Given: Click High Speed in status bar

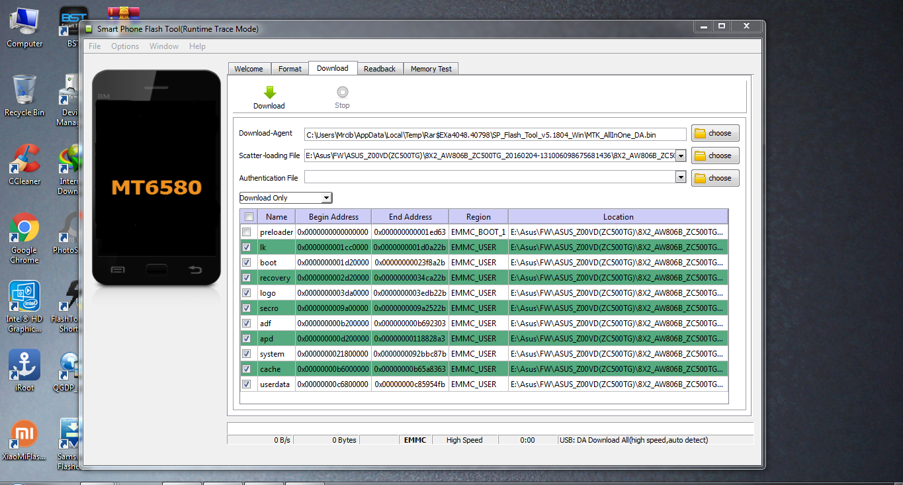Looking at the screenshot, I should tap(464, 440).
